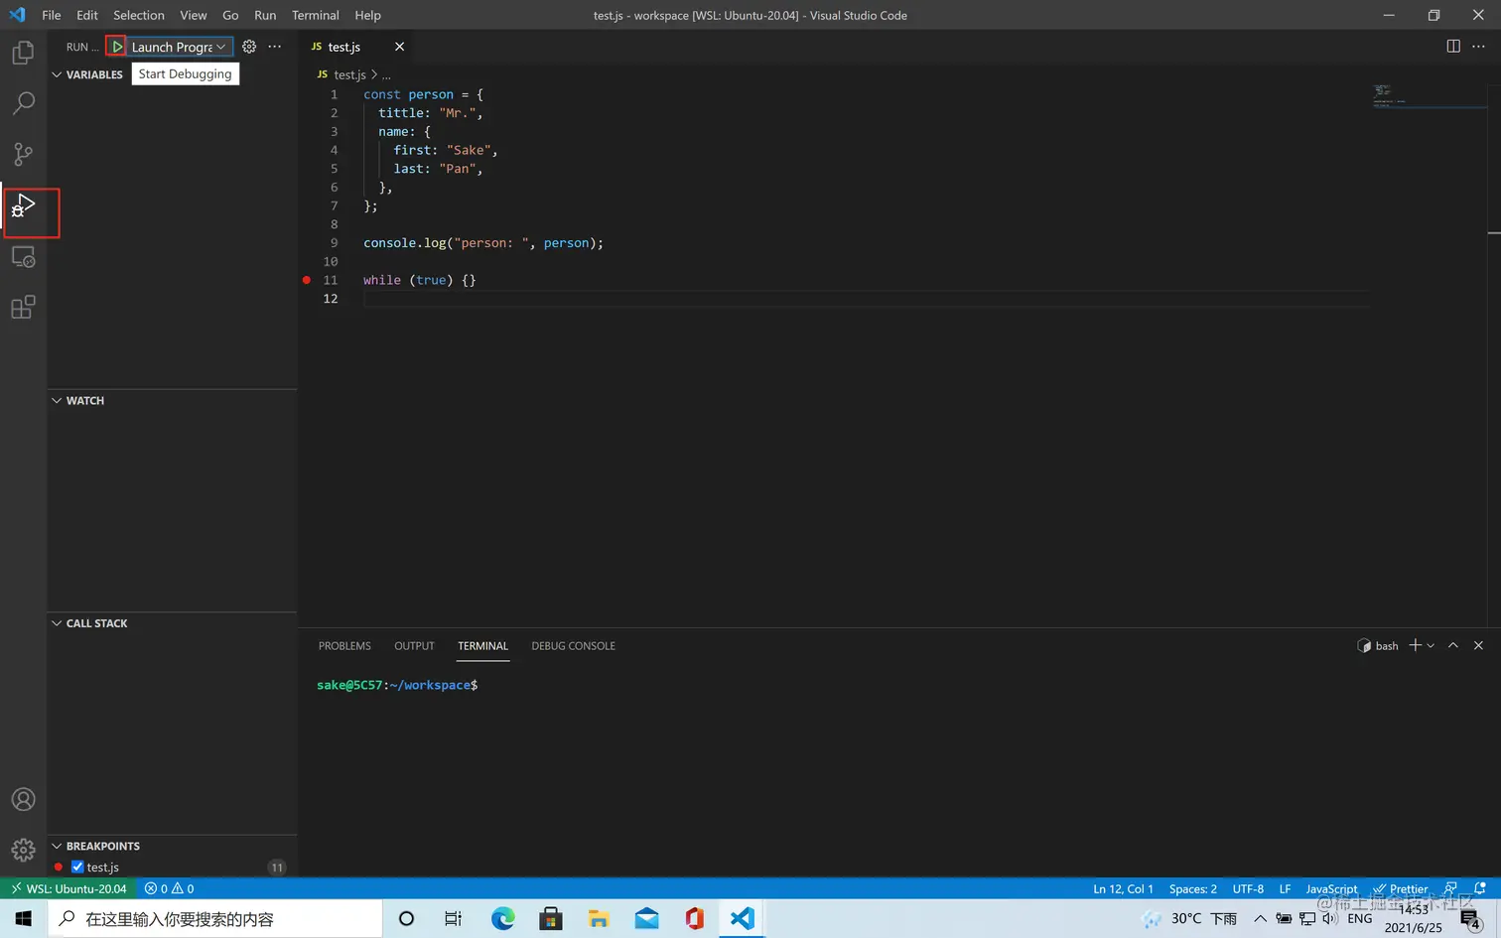Image resolution: width=1501 pixels, height=938 pixels.
Task: Split the editor to the right
Action: [x=1453, y=47]
